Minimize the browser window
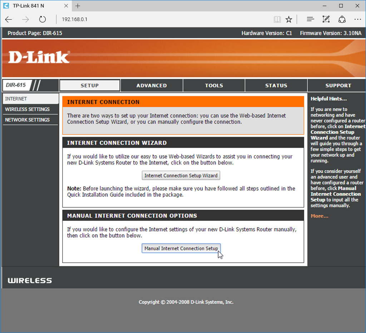 tap(325, 6)
